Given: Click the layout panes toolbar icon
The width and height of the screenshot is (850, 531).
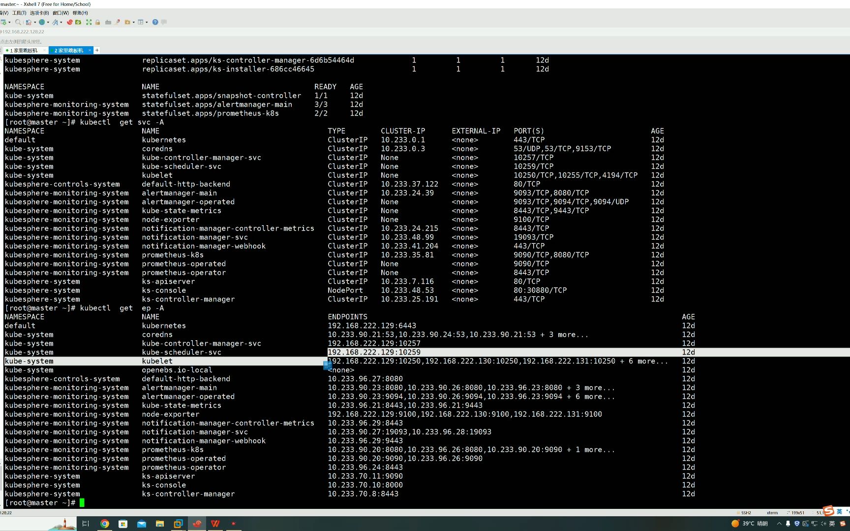Looking at the screenshot, I should [x=141, y=22].
